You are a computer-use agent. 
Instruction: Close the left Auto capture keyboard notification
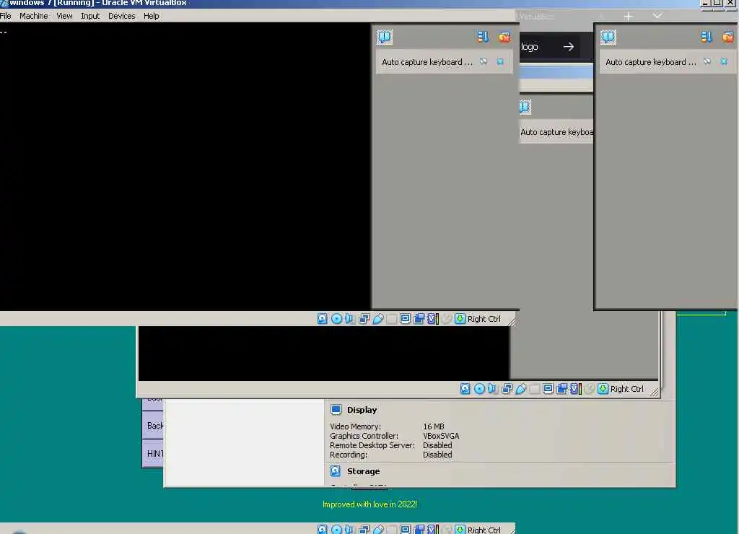pos(501,62)
